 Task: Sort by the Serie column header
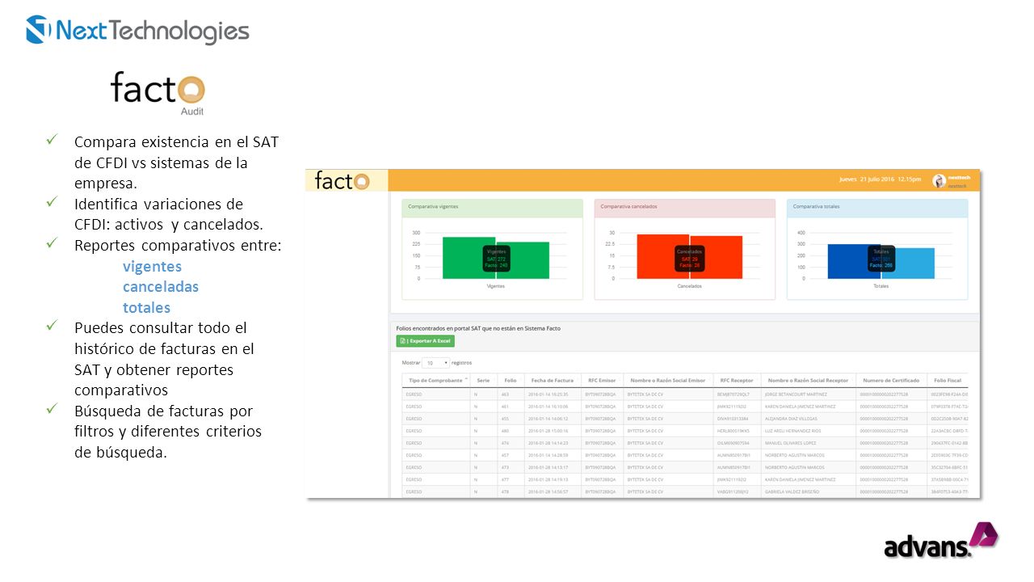[x=483, y=380]
